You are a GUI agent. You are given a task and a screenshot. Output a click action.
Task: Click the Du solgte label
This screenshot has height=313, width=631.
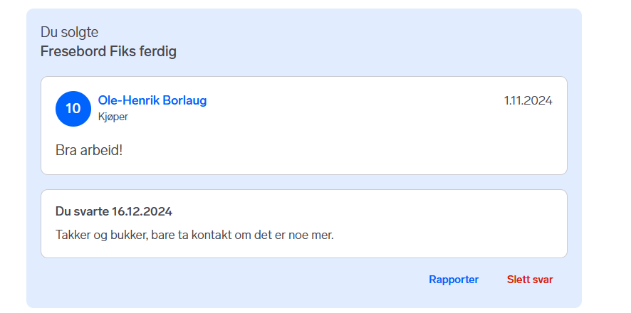click(x=69, y=32)
